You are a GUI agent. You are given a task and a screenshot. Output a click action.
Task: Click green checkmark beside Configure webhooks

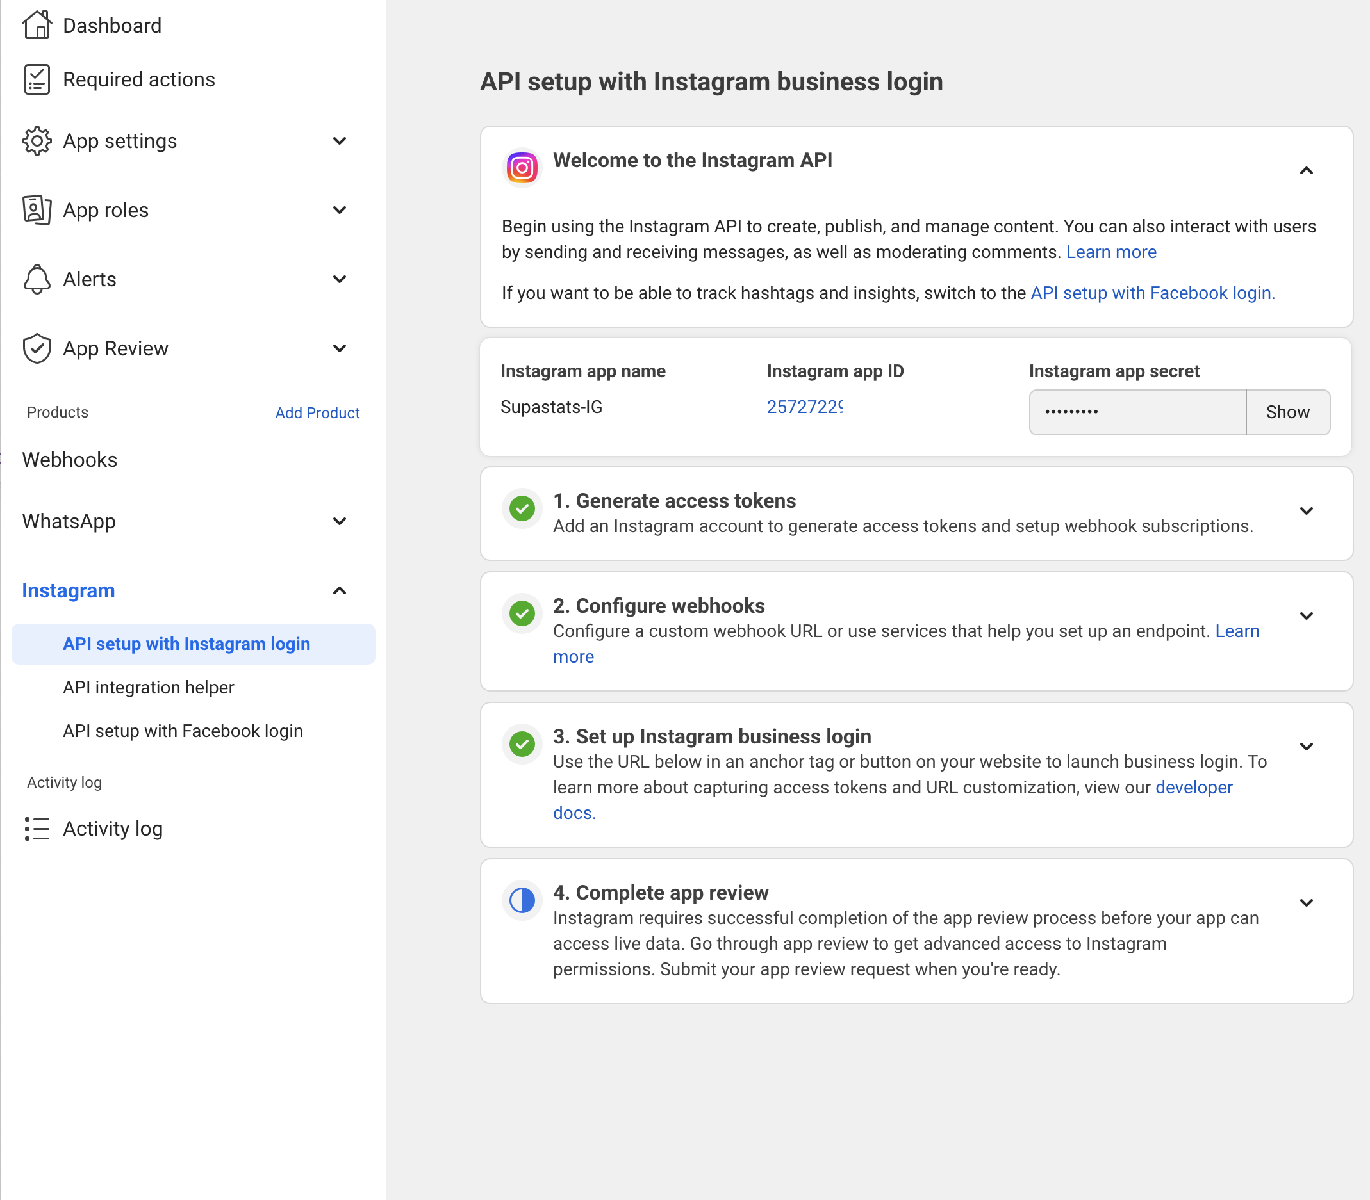point(522,613)
